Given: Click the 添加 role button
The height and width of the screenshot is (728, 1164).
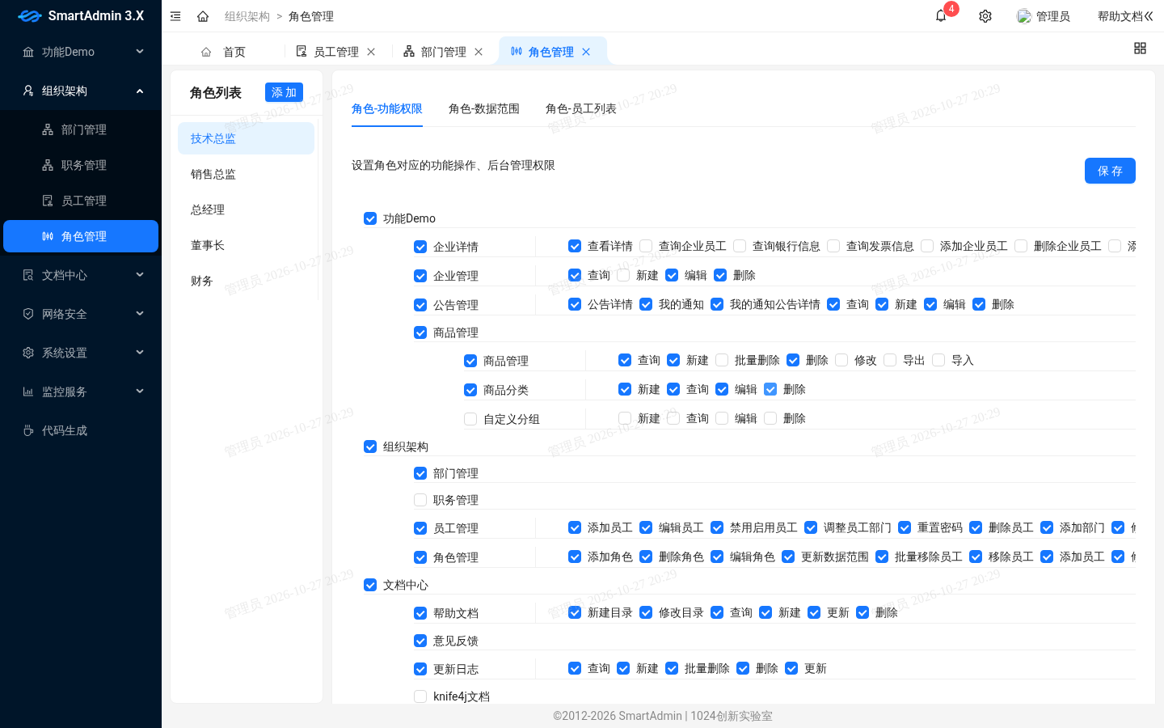Looking at the screenshot, I should pyautogui.click(x=284, y=92).
